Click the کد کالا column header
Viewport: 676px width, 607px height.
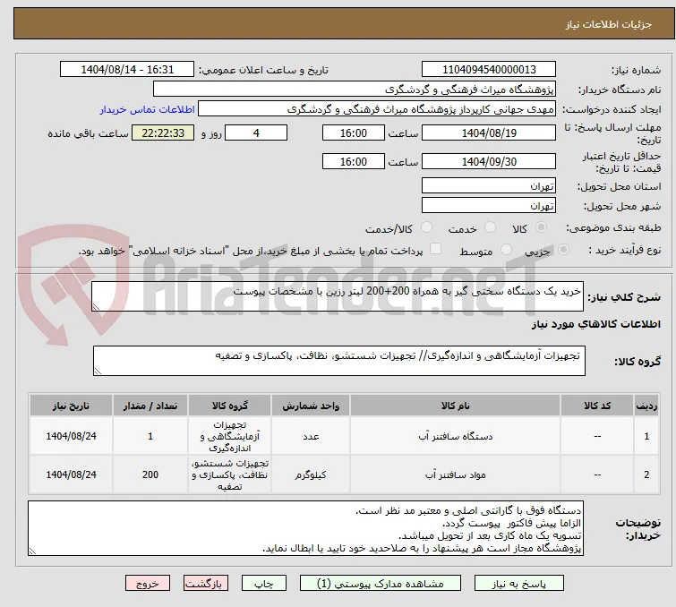597,406
